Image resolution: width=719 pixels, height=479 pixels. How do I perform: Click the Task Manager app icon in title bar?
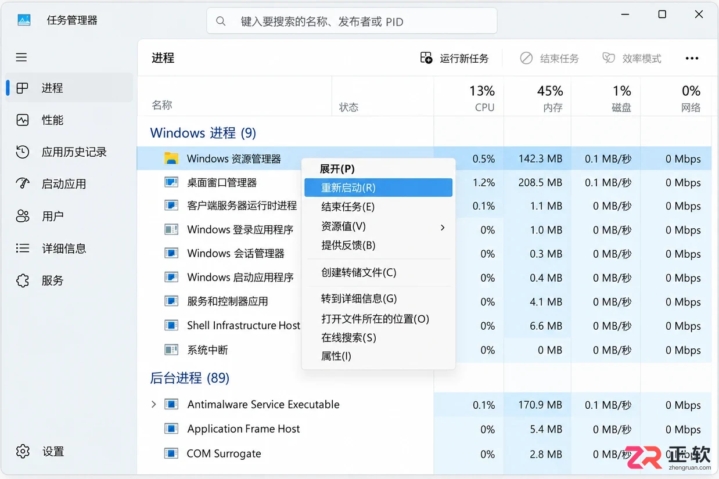coord(24,20)
